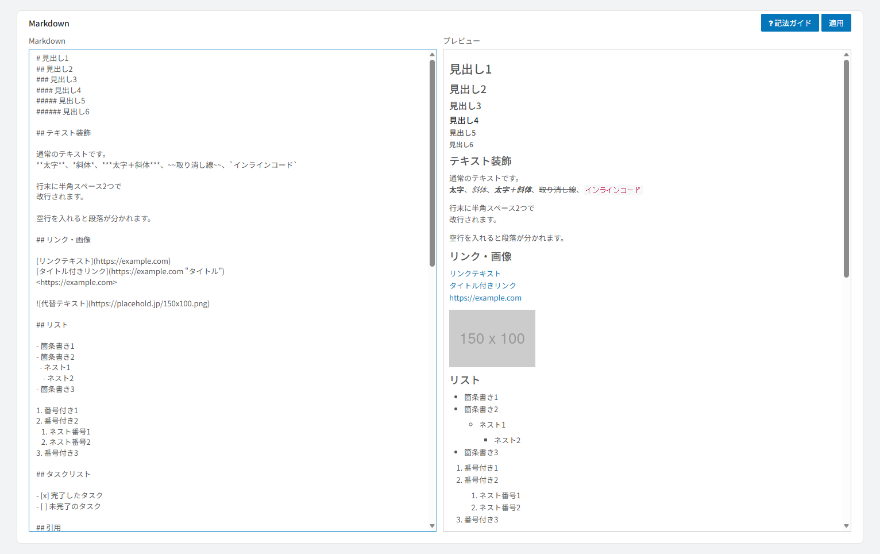
Task: Click '1. ネスト番号1' line in editor
Action: tap(65, 432)
